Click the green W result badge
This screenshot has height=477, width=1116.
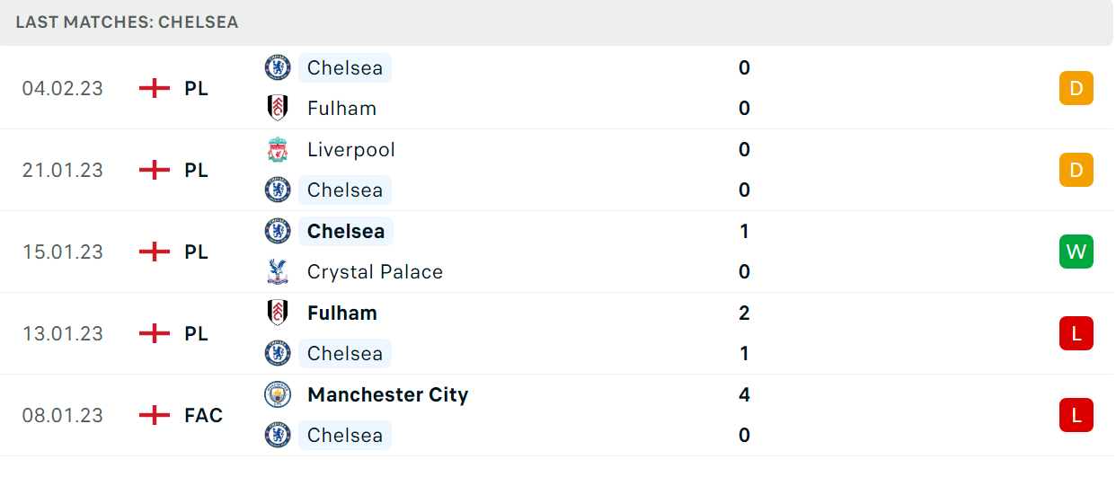(x=1076, y=252)
